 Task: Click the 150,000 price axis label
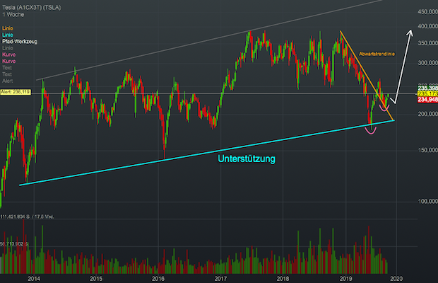(427, 150)
